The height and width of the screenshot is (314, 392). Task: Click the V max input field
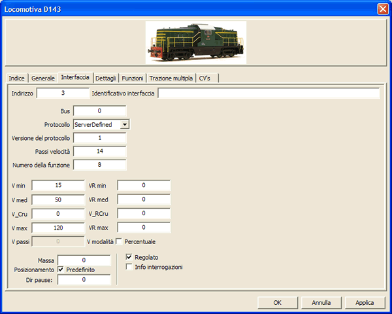[x=58, y=228]
